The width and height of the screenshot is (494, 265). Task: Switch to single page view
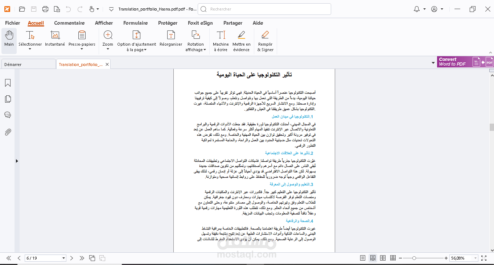pos(363,258)
